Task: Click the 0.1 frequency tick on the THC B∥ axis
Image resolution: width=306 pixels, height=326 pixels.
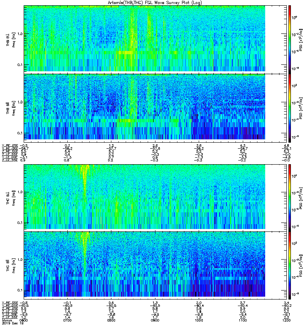Action: [x=20, y=290]
